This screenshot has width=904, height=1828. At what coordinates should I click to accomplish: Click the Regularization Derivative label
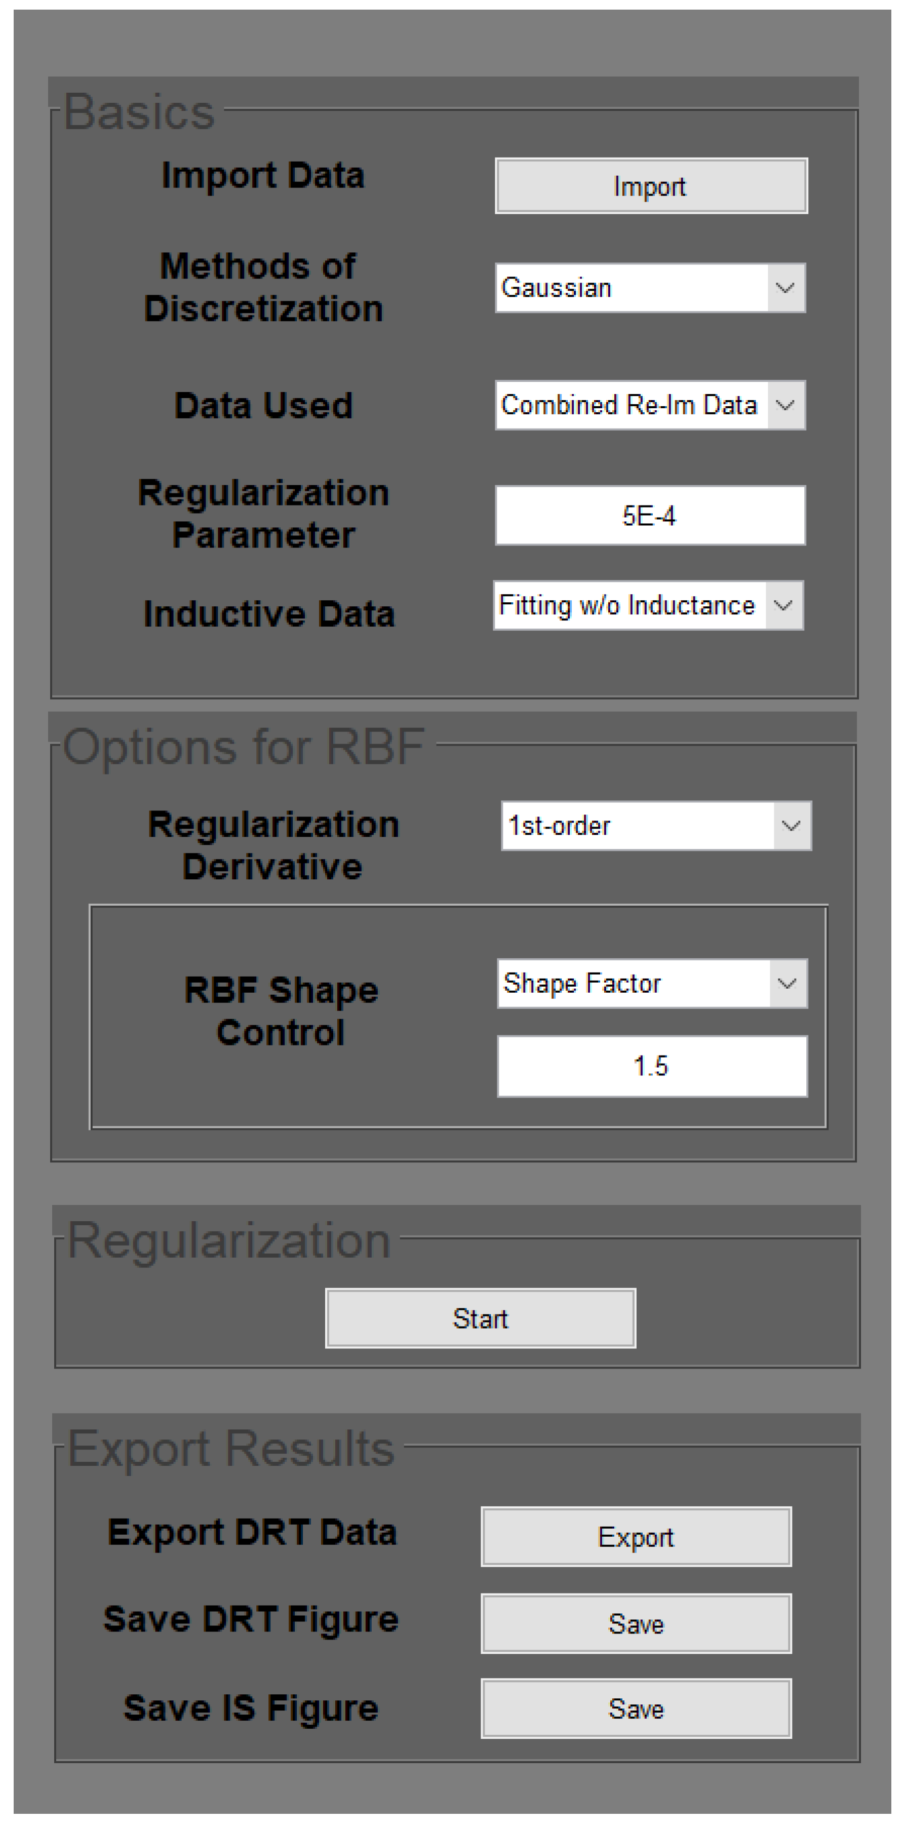click(x=273, y=845)
